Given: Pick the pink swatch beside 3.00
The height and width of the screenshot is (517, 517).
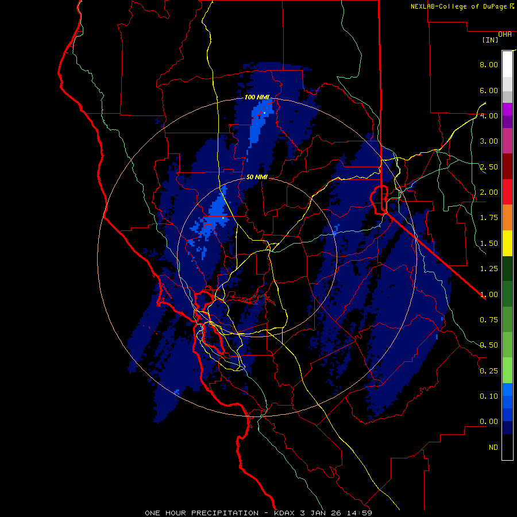Looking at the screenshot, I should point(507,141).
